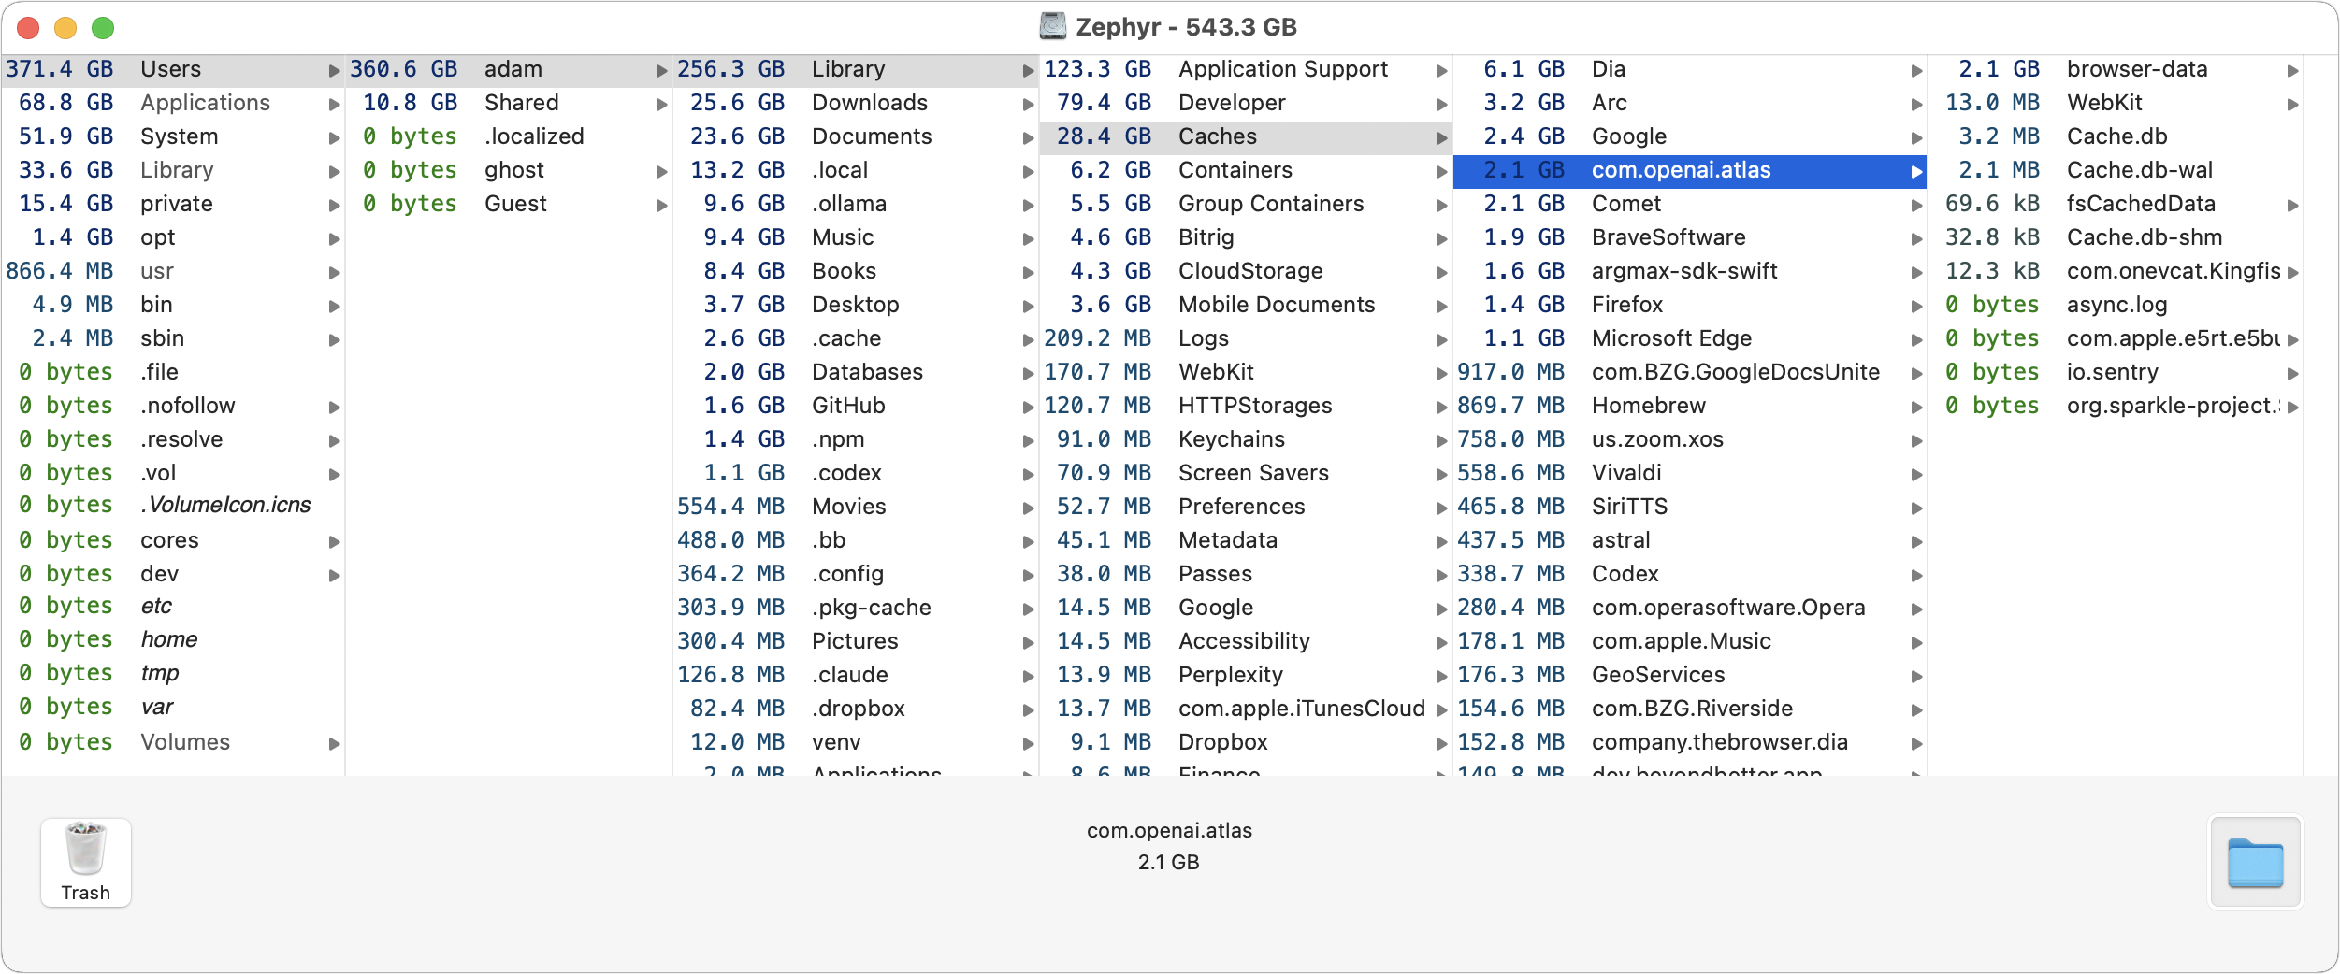This screenshot has height=974, width=2340.
Task: Select the Cache.db-wal file
Action: tap(2116, 170)
